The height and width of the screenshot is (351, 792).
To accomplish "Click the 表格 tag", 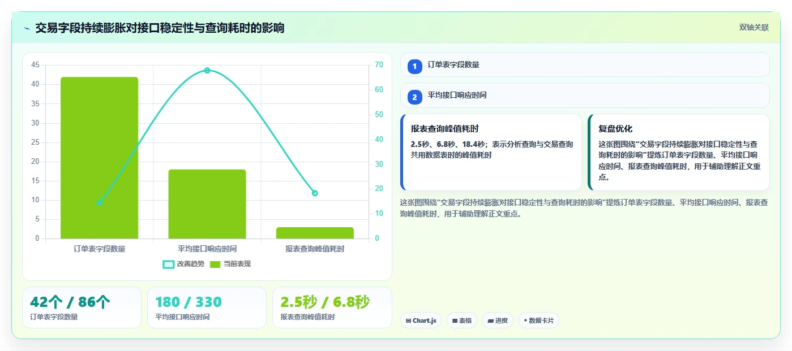I will [461, 320].
